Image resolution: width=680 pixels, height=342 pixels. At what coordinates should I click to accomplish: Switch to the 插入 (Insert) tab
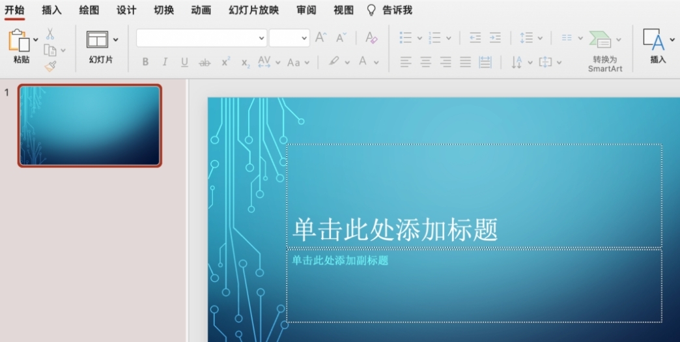point(51,10)
